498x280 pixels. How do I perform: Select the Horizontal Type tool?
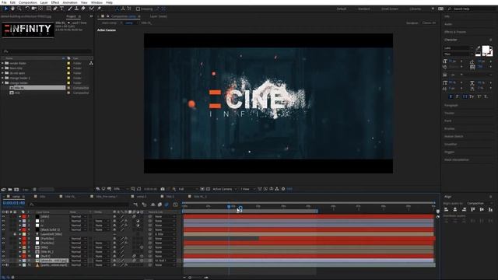62,9
